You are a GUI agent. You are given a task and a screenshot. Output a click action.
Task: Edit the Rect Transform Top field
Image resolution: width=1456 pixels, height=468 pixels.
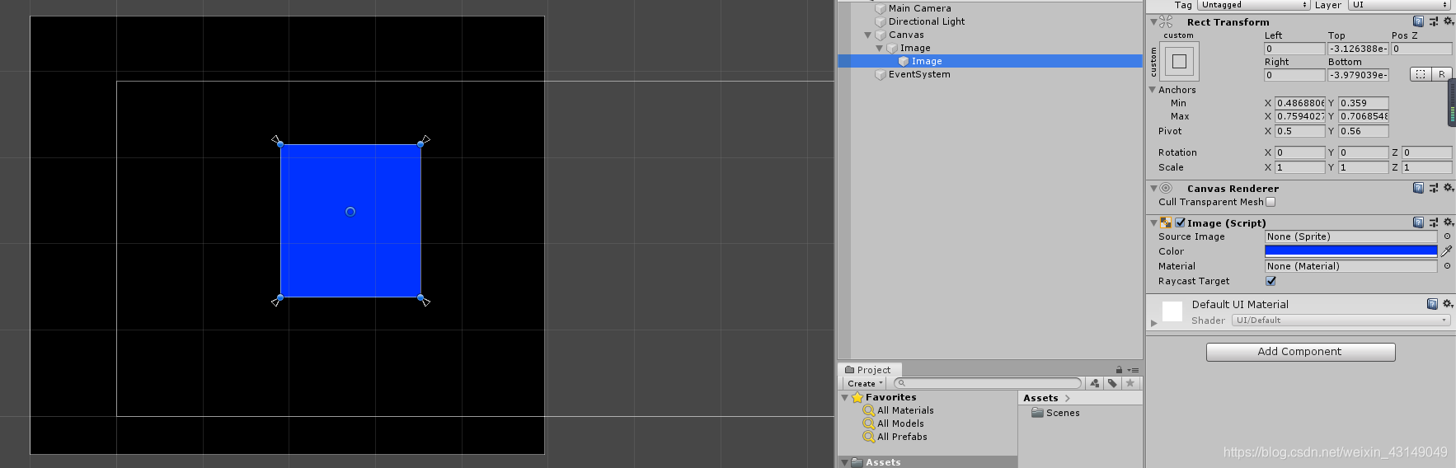(1358, 49)
